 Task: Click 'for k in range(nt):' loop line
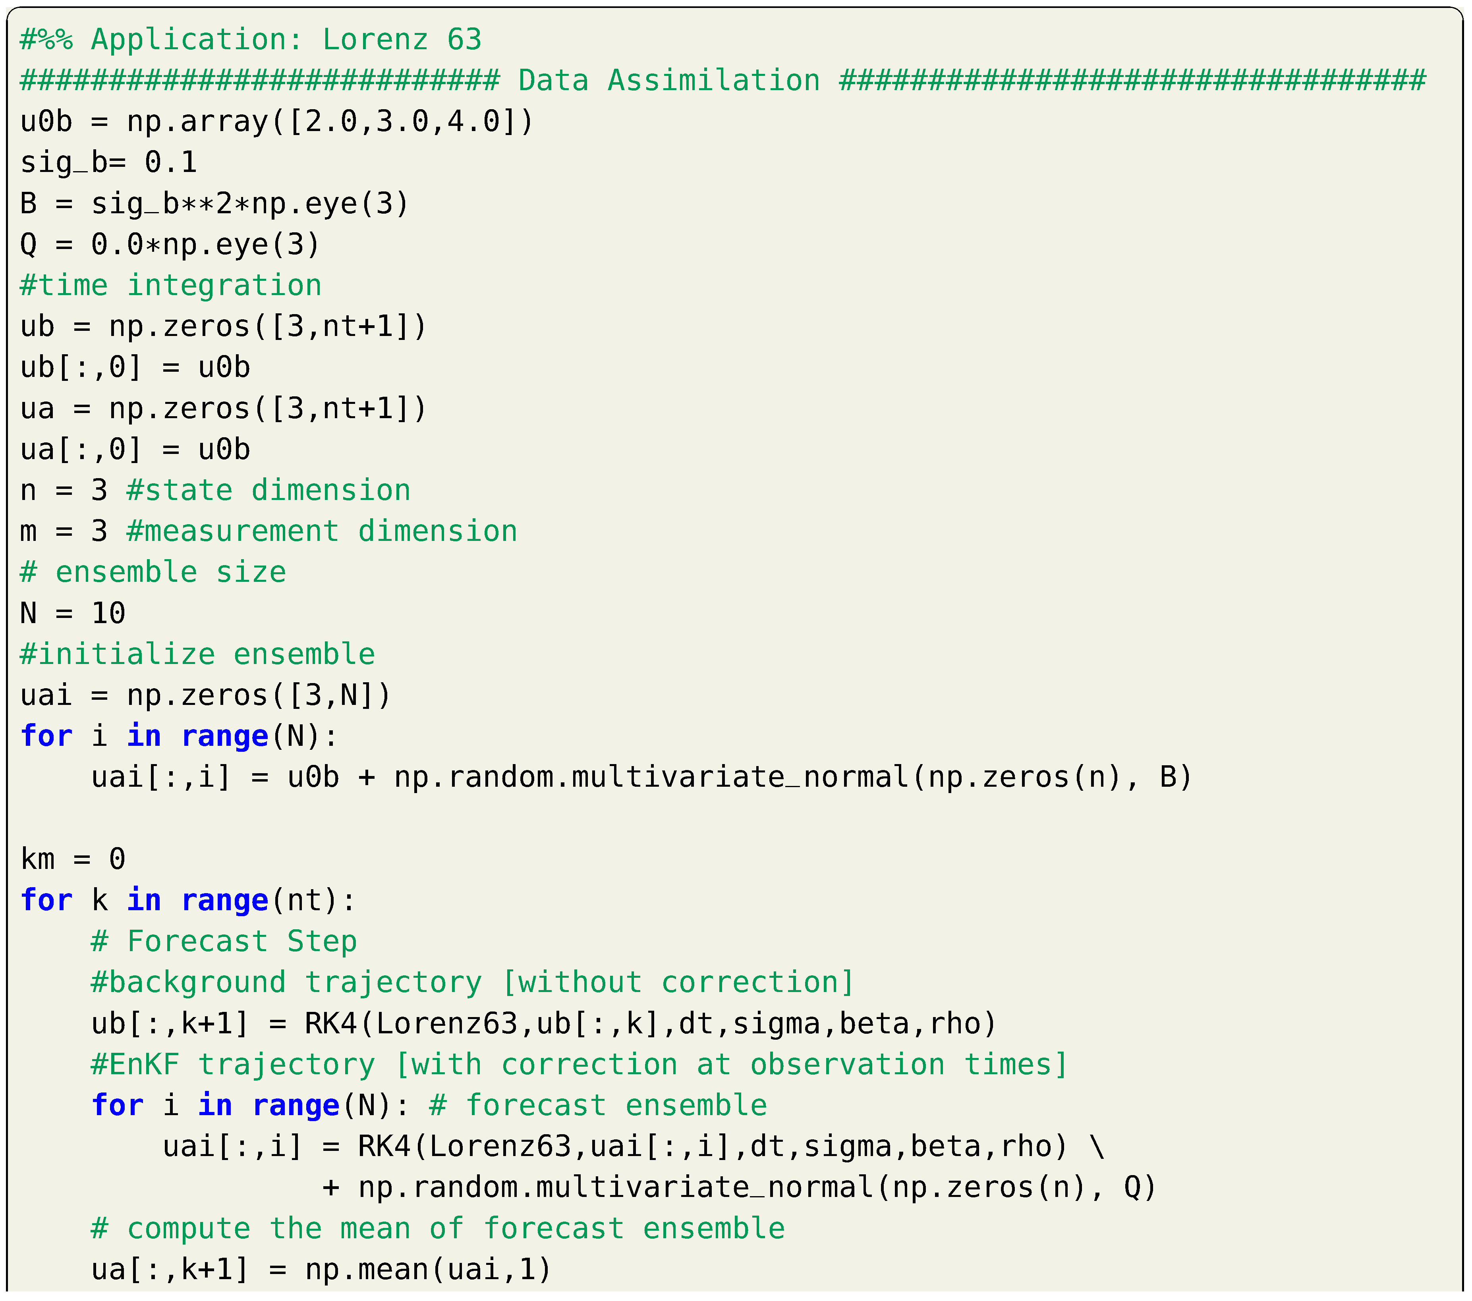pos(187,900)
